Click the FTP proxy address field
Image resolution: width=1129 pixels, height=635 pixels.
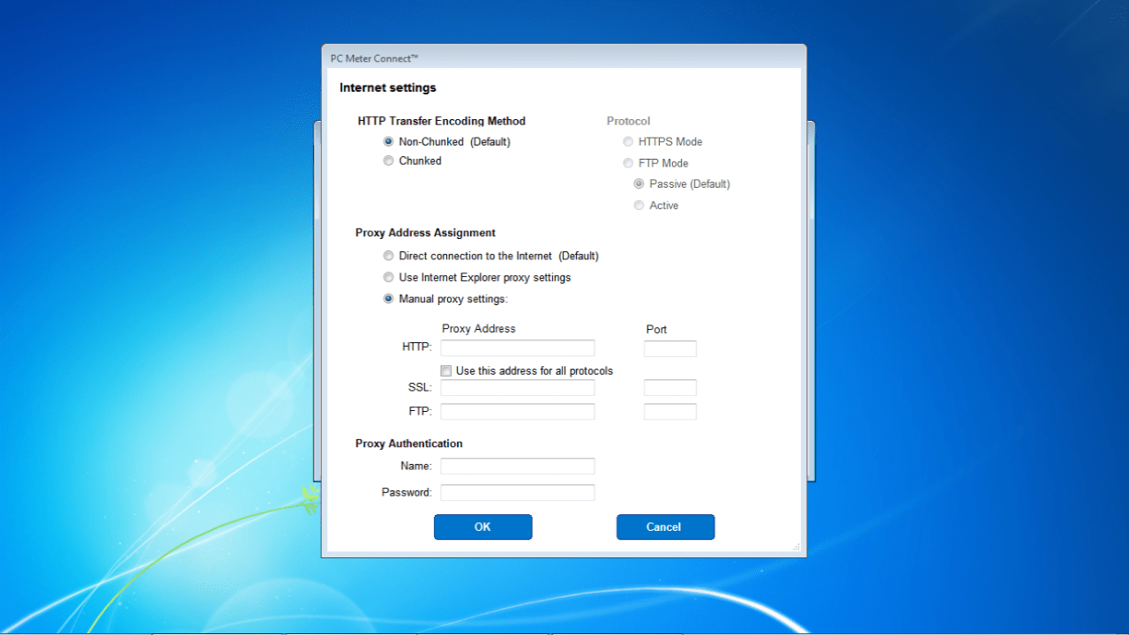point(518,412)
